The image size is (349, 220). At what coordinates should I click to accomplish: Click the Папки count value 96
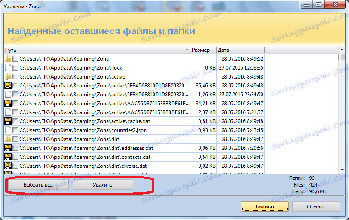coord(312,178)
